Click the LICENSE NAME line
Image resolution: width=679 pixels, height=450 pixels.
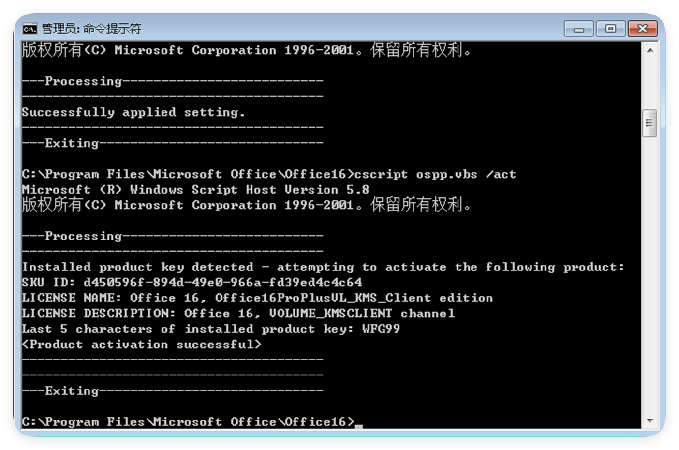[x=257, y=298]
